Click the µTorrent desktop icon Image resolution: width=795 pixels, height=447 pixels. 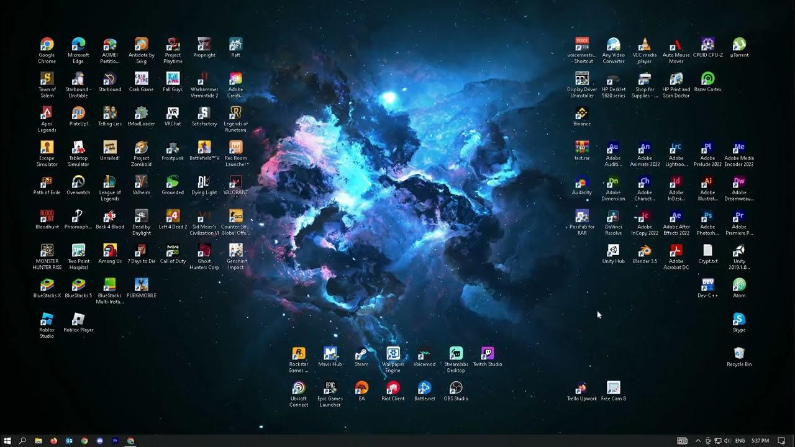tap(739, 47)
